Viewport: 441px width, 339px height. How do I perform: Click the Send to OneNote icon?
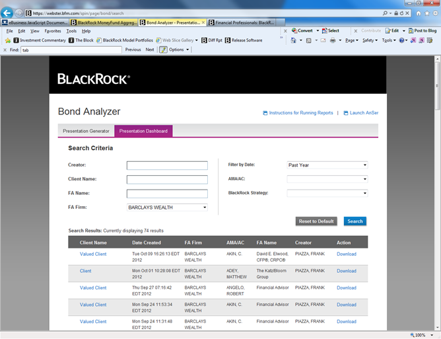click(413, 40)
